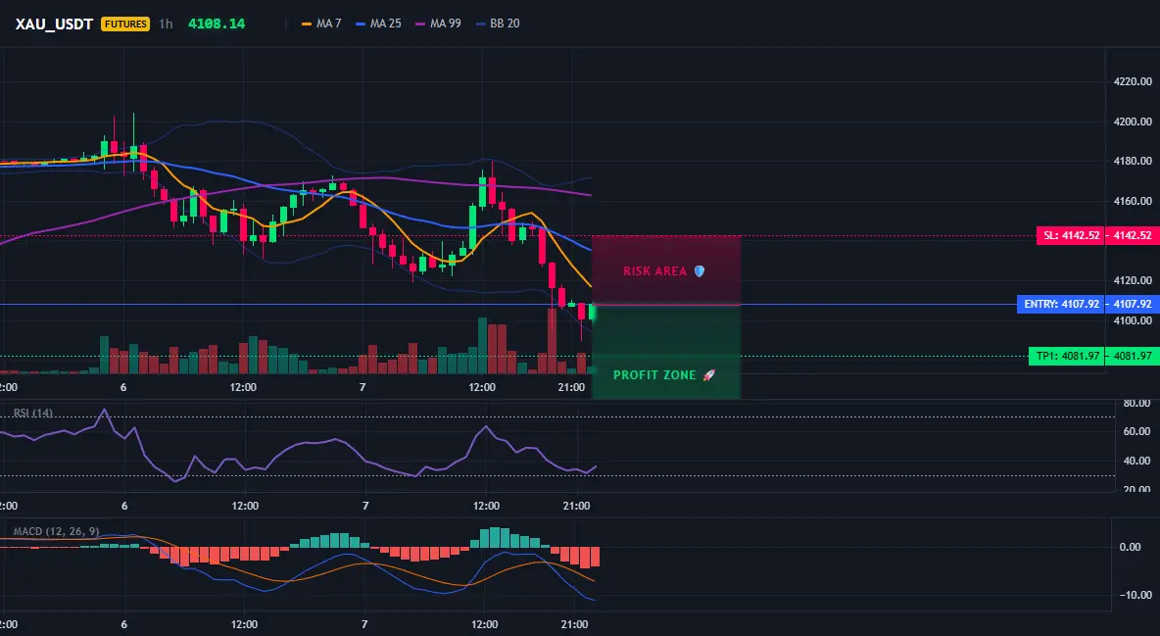1160x636 pixels.
Task: Click the 4160.00 price axis value
Action: click(x=1133, y=201)
